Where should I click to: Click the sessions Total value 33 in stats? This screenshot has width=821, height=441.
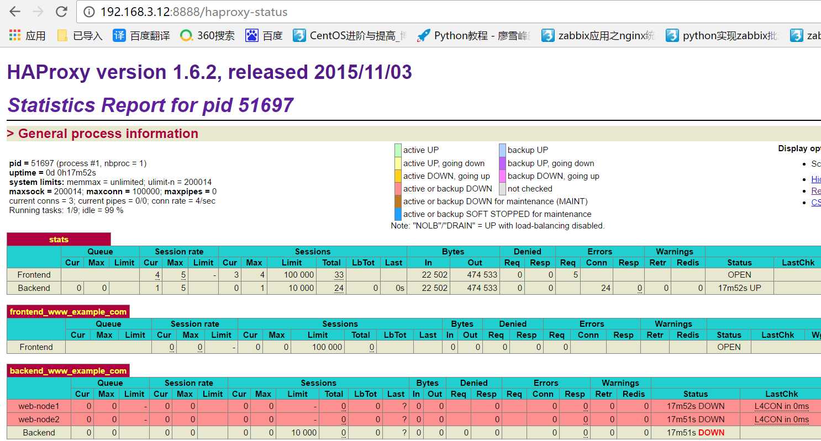click(339, 275)
